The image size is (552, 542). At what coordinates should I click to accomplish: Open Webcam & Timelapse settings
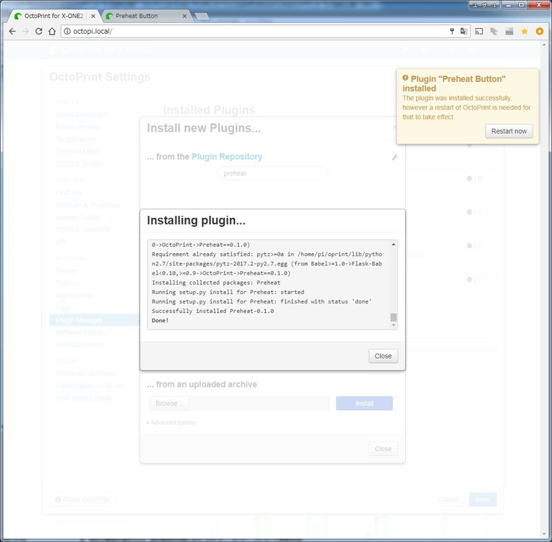(88, 205)
